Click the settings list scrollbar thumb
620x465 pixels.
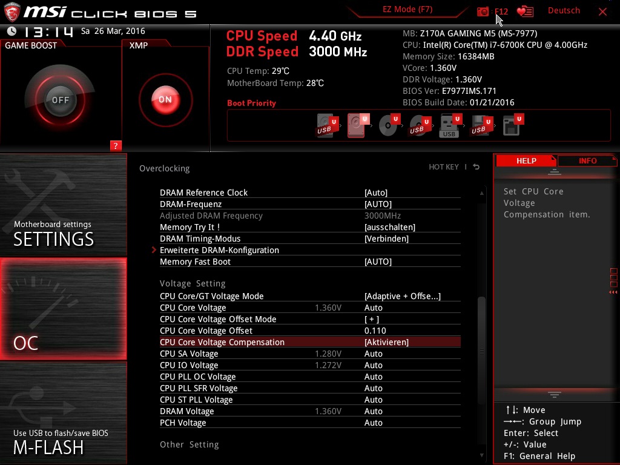[481, 350]
